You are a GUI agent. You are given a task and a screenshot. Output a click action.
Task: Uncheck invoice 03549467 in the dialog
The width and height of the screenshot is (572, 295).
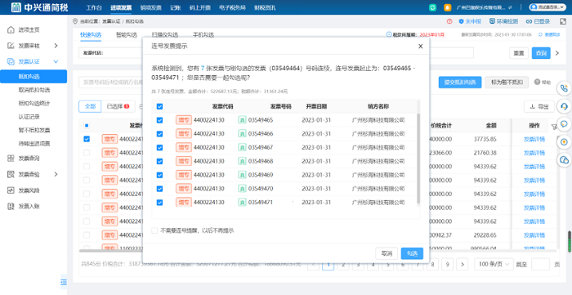[159, 148]
